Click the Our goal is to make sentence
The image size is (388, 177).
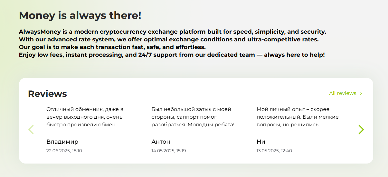click(x=112, y=47)
